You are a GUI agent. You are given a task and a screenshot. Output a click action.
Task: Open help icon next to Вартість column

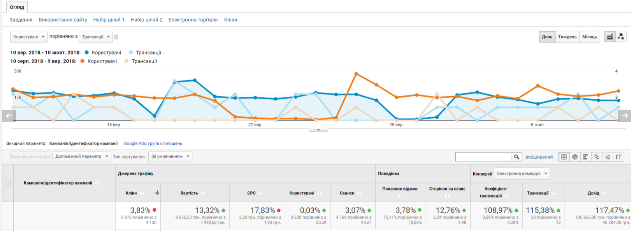tap(203, 193)
